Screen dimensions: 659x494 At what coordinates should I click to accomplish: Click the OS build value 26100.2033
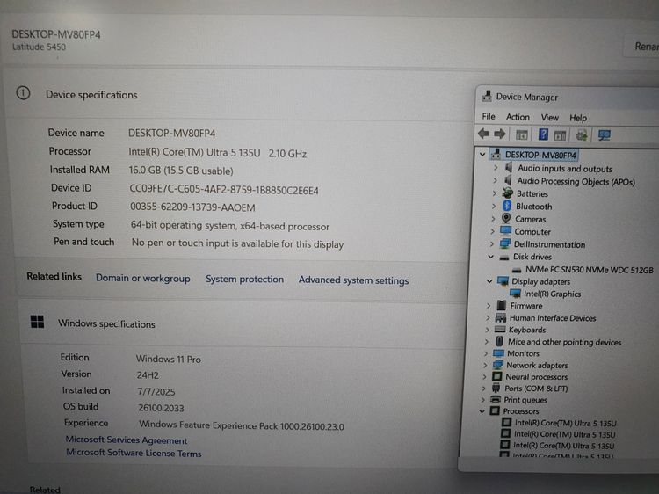pyautogui.click(x=161, y=408)
